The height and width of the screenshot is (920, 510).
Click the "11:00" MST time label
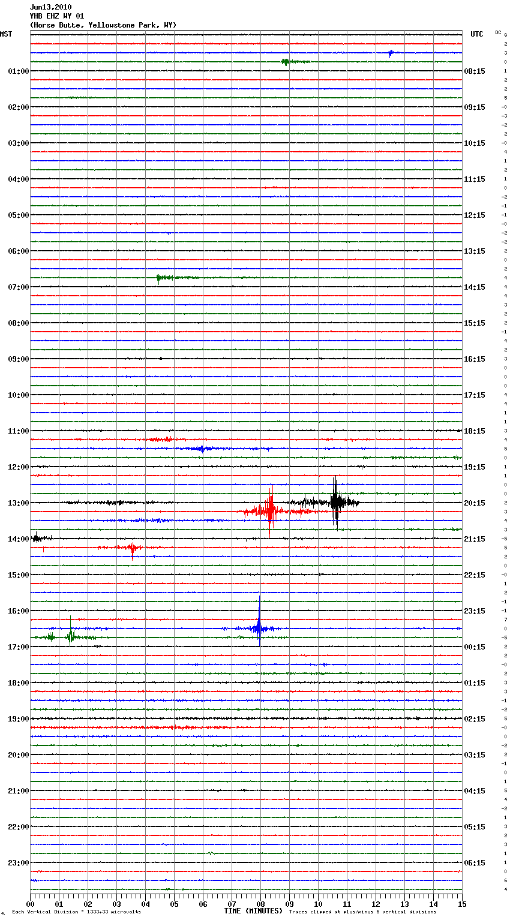(19, 431)
